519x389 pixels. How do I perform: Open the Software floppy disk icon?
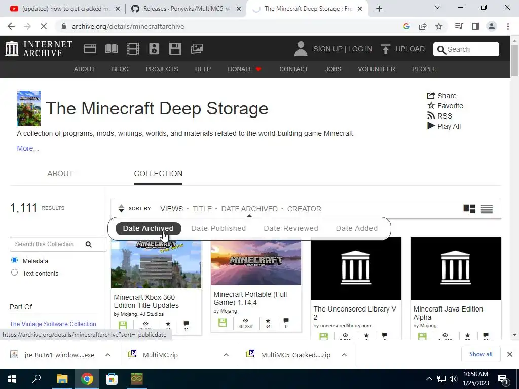coord(175,49)
